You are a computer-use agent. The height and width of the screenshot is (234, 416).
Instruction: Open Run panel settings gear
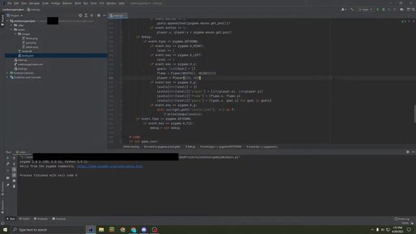coord(408,152)
